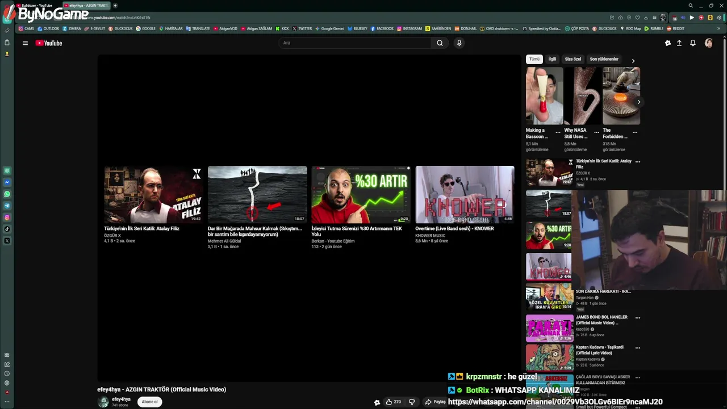Start voice search with the microphone icon
The image size is (727, 409).
tap(459, 43)
